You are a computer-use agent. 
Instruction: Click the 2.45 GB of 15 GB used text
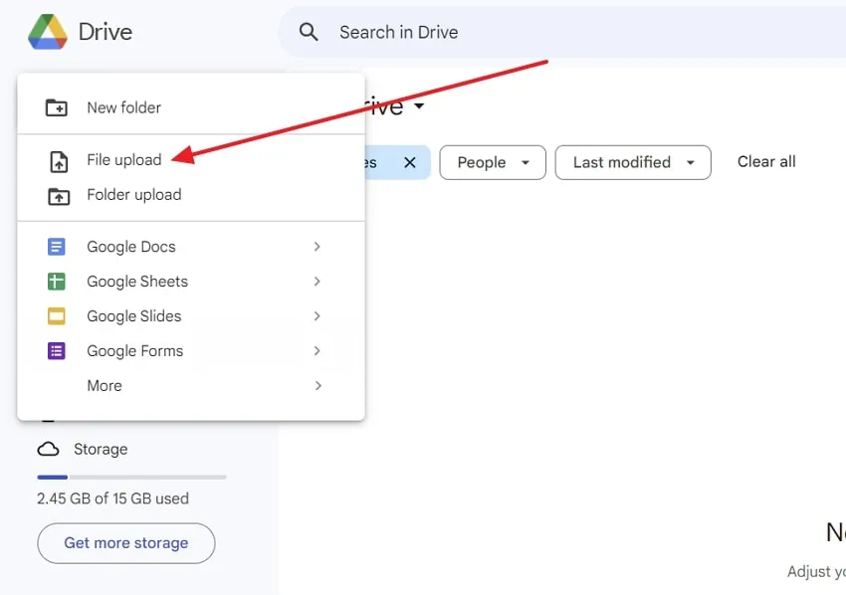[112, 498]
